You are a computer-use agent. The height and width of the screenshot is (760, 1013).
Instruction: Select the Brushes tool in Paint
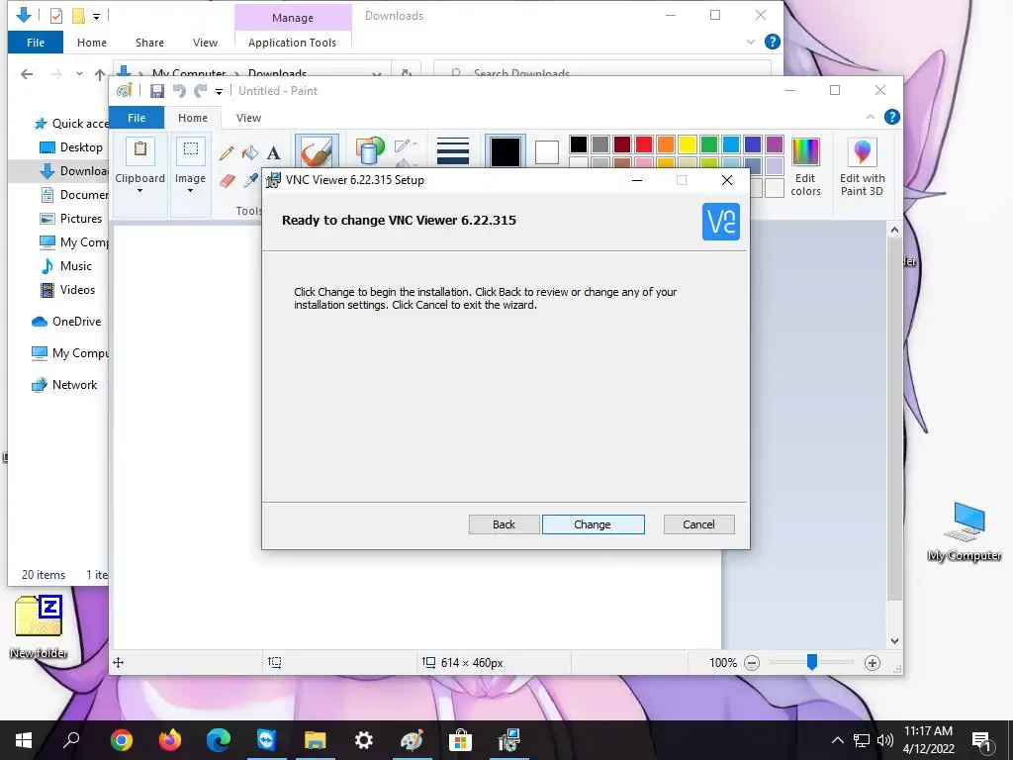[x=317, y=152]
